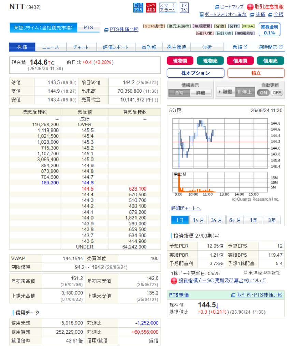The height and width of the screenshot is (349, 287).
Task: Switch to the チャート tab
Action: click(81, 47)
